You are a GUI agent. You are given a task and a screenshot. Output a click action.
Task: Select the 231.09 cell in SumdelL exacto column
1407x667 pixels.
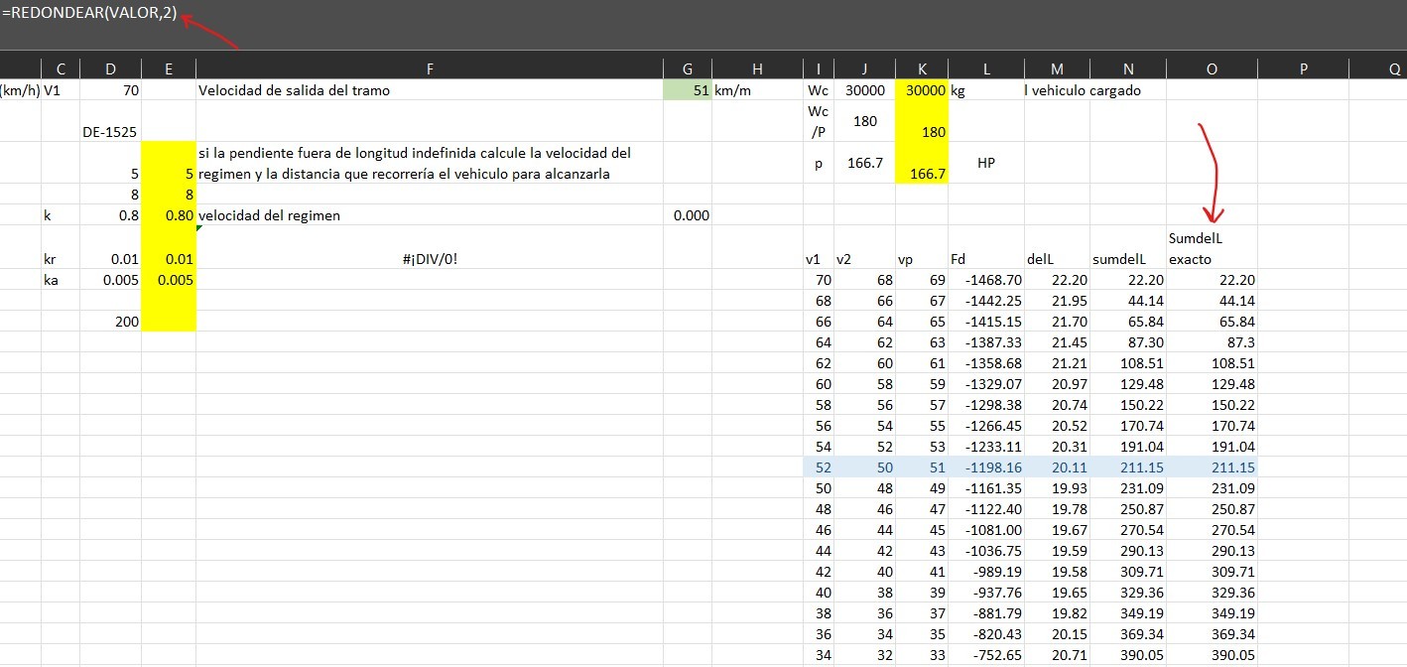point(1212,488)
